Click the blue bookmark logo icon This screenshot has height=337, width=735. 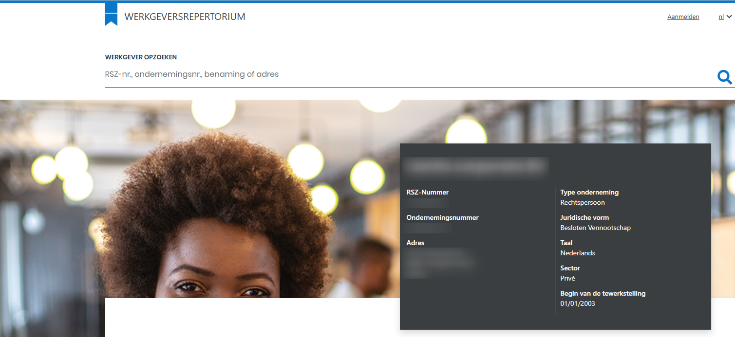click(x=111, y=14)
